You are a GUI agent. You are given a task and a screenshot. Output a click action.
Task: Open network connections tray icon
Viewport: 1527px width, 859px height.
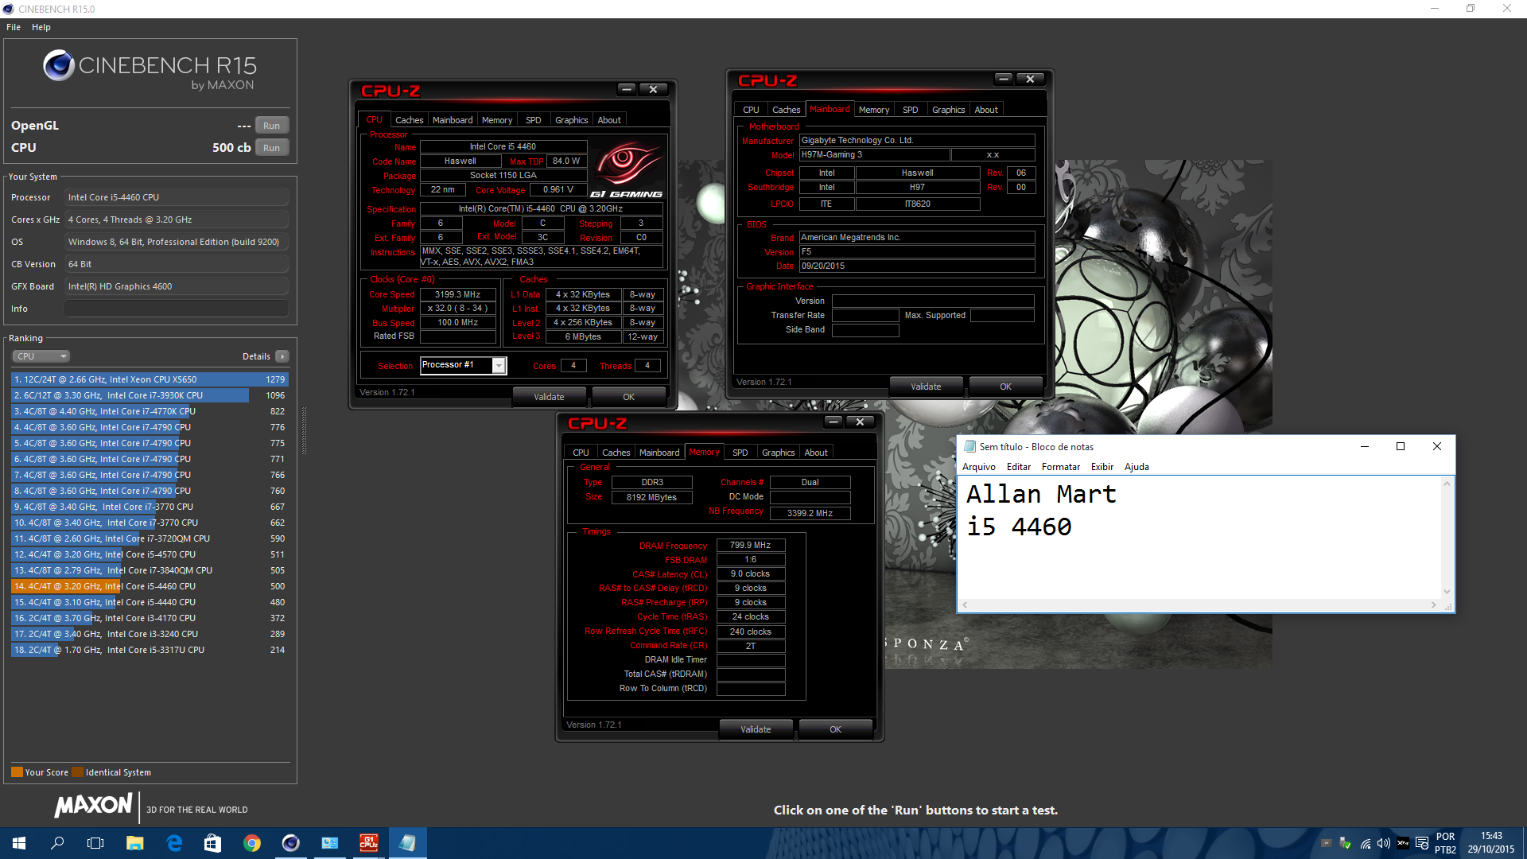pos(1365,843)
